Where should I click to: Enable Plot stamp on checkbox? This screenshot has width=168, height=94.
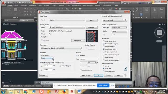[x=103, y=57]
